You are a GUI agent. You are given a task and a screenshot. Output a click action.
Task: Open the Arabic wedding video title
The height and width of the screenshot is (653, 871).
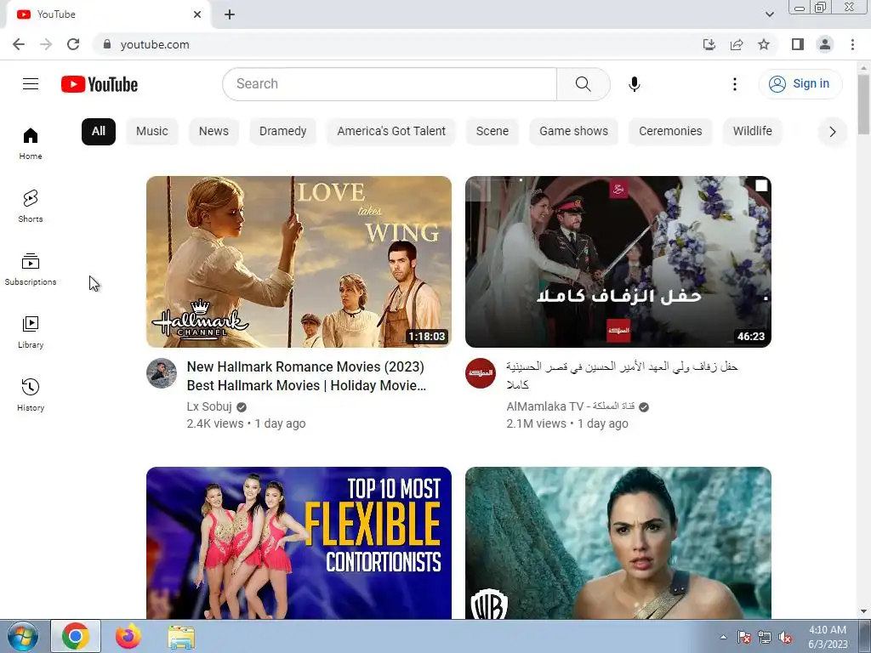[622, 375]
